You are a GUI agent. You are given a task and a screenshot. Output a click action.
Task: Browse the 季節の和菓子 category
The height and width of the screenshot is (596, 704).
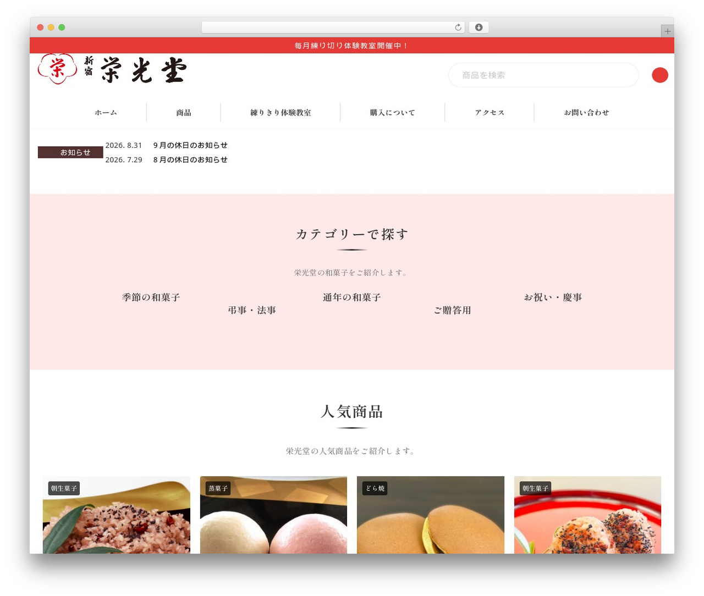tap(151, 297)
